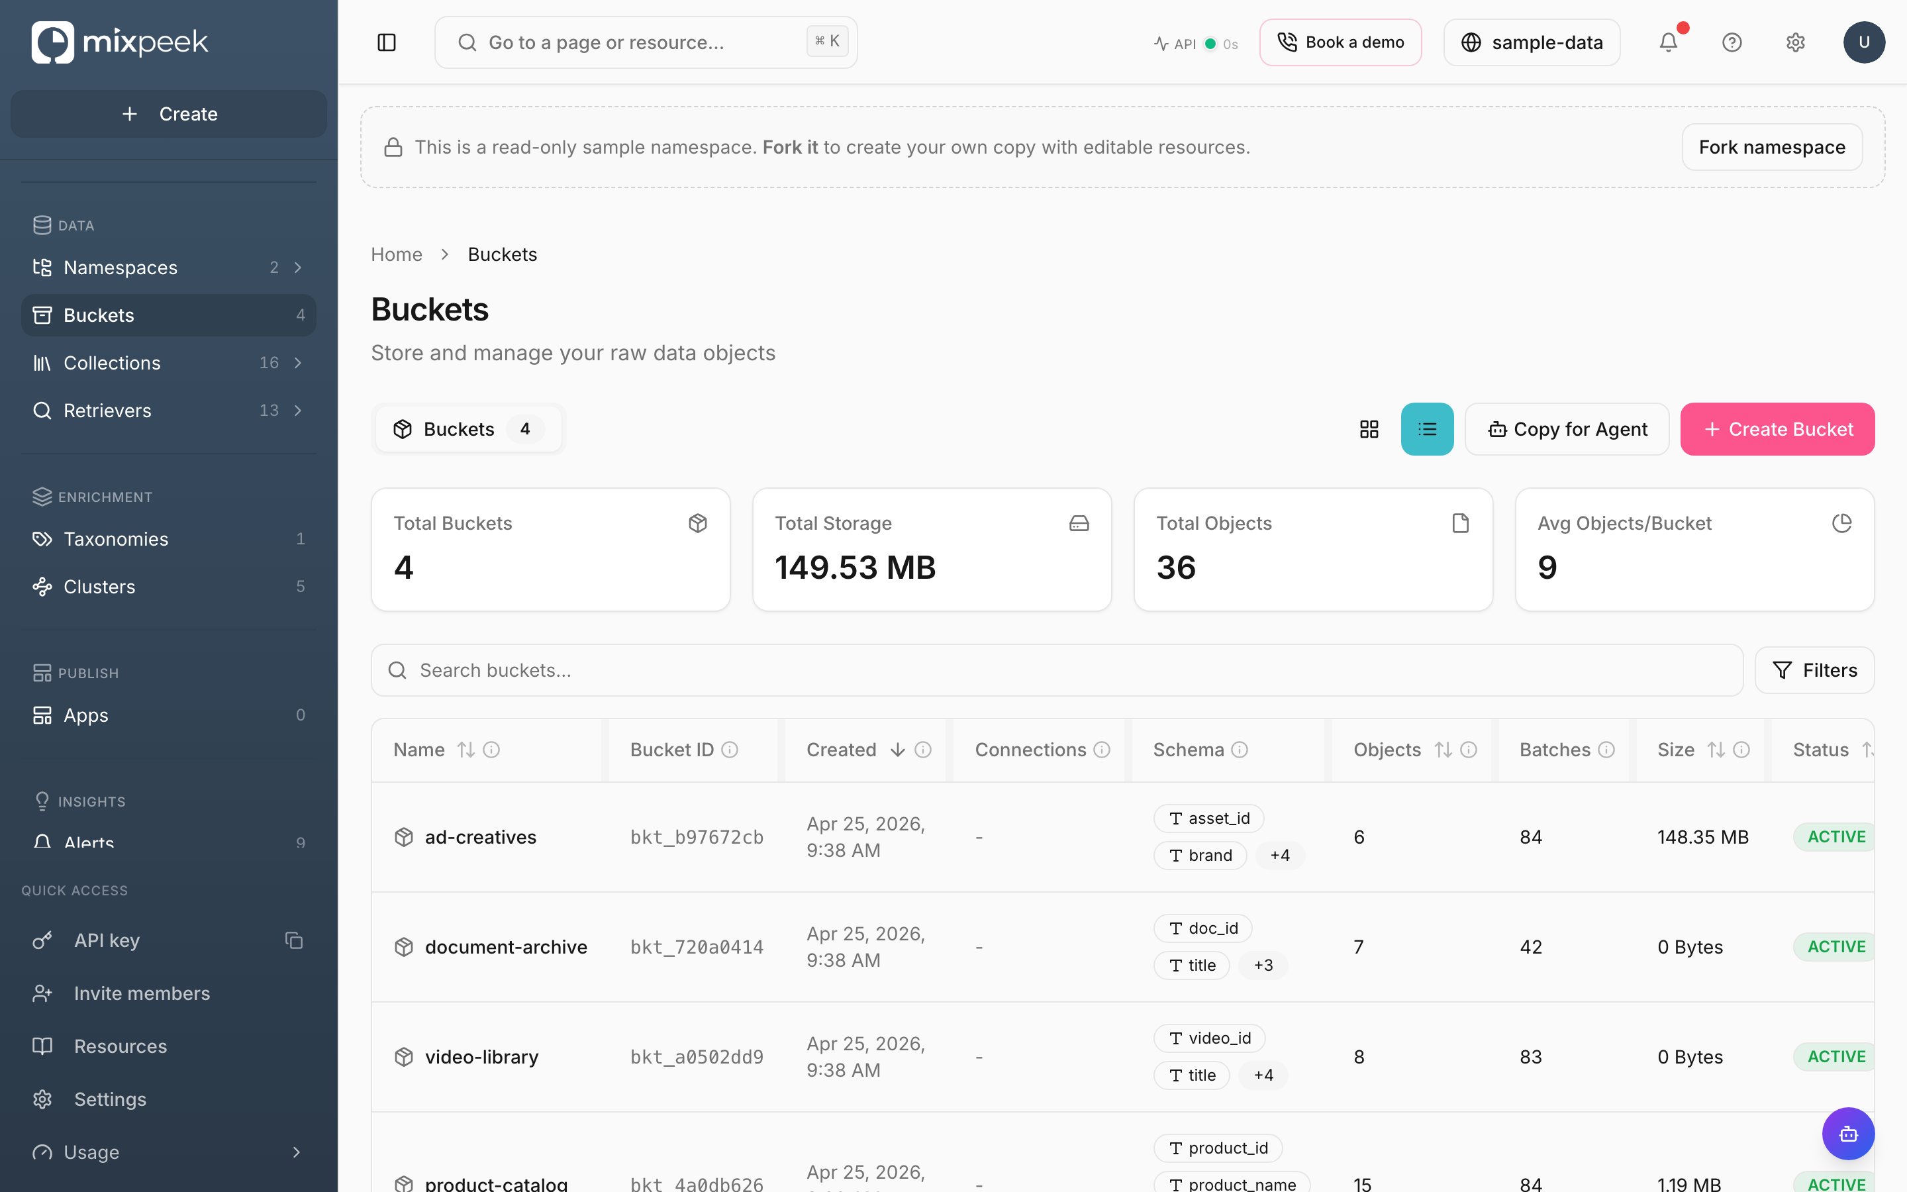Image resolution: width=1907 pixels, height=1192 pixels.
Task: Click Copy for Agent
Action: pyautogui.click(x=1567, y=429)
